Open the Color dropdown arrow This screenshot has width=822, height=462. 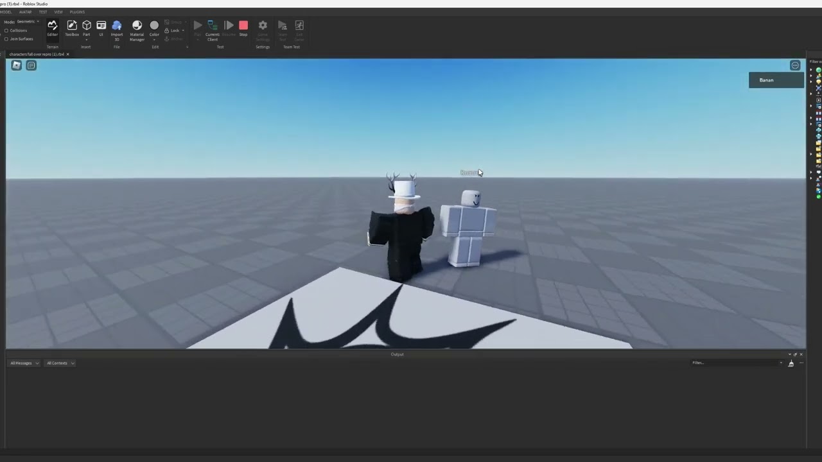point(154,40)
